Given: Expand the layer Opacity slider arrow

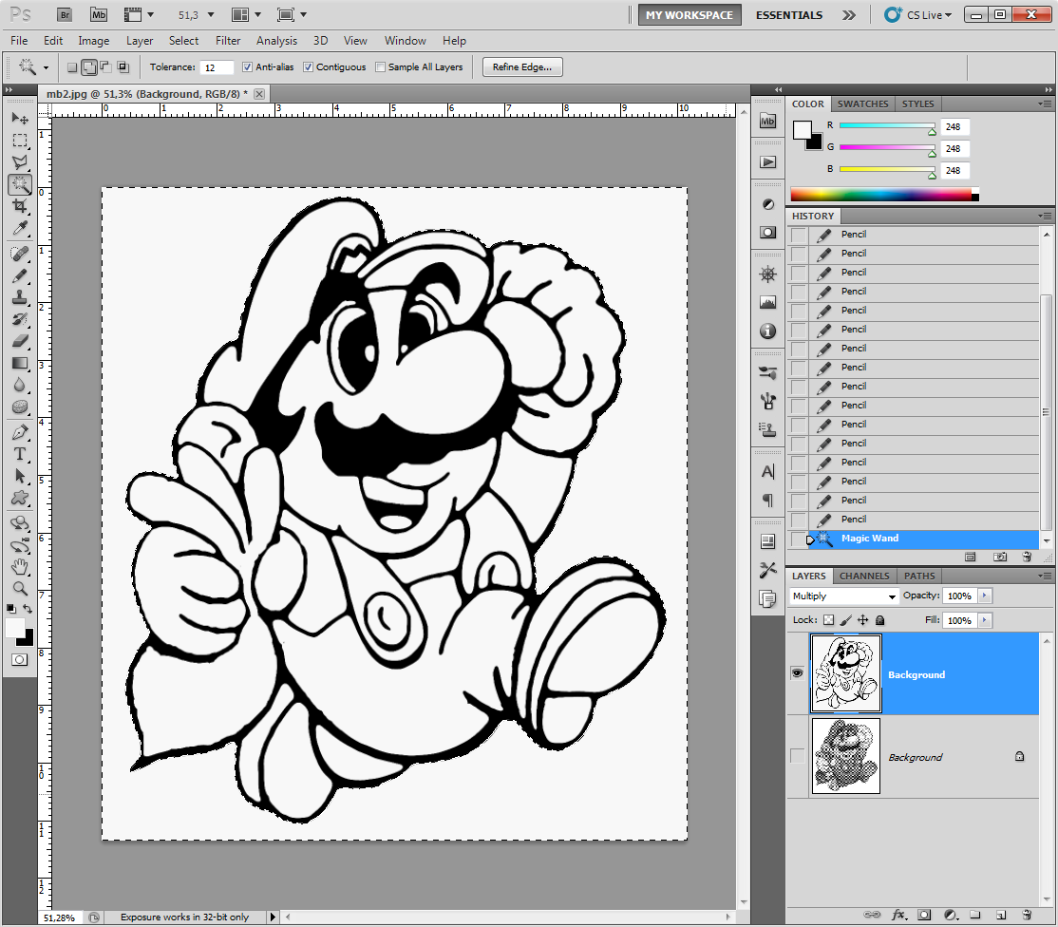Looking at the screenshot, I should 984,596.
